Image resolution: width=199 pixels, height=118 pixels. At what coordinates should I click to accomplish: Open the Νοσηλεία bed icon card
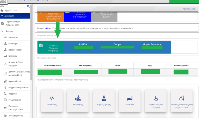130,98
